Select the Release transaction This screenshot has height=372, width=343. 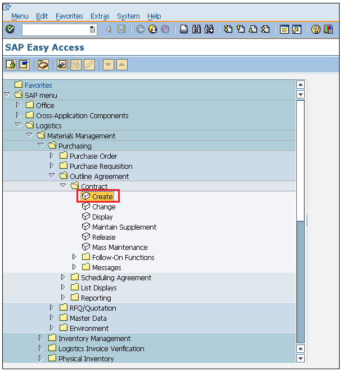[x=104, y=237]
